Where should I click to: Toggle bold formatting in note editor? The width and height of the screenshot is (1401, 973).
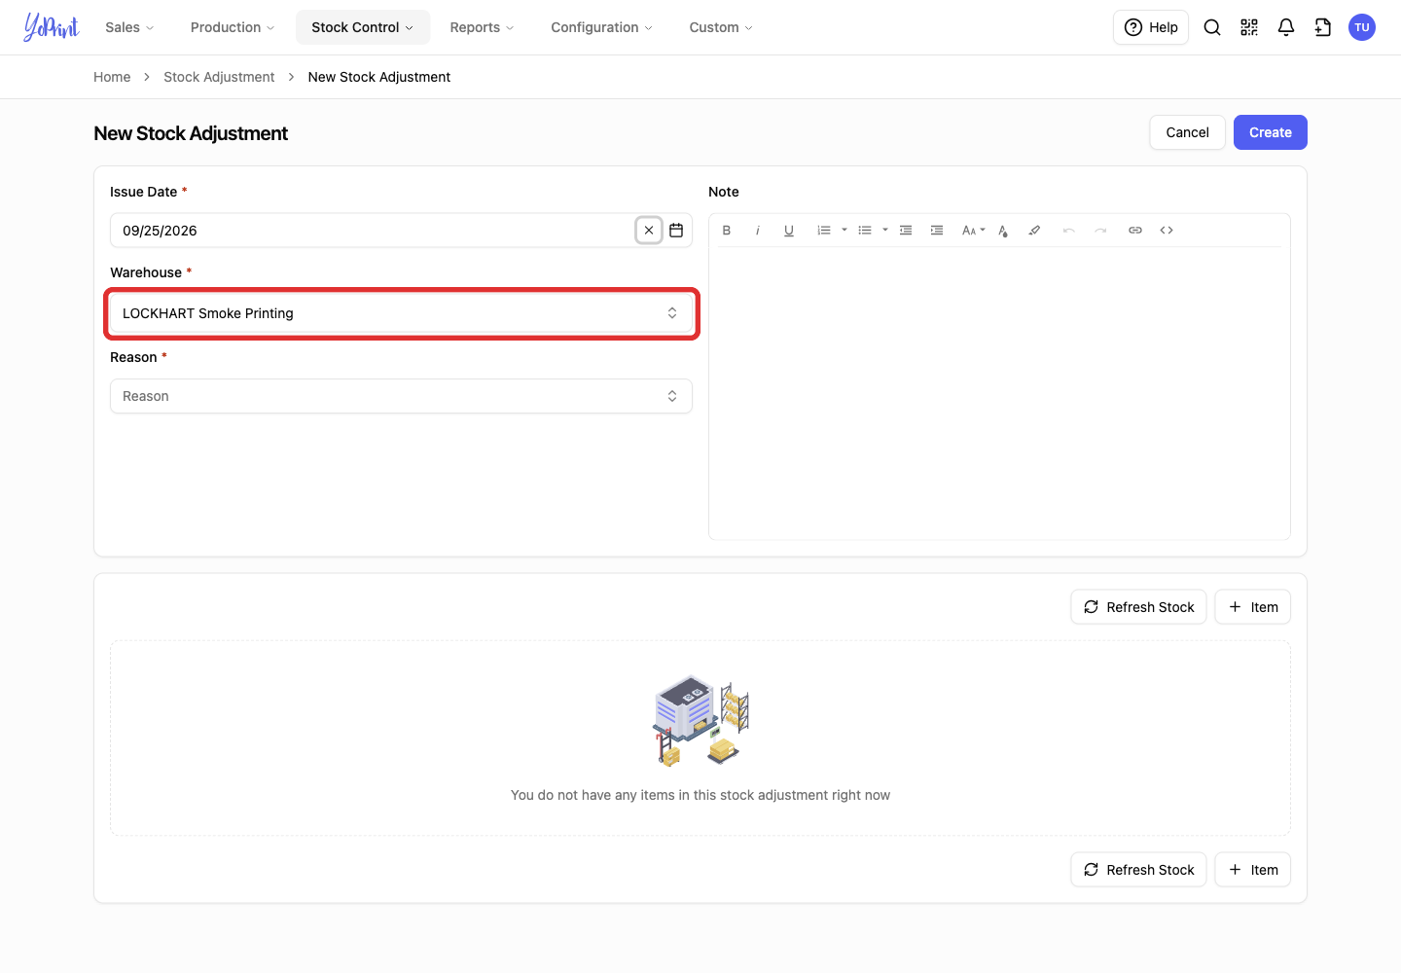(727, 231)
